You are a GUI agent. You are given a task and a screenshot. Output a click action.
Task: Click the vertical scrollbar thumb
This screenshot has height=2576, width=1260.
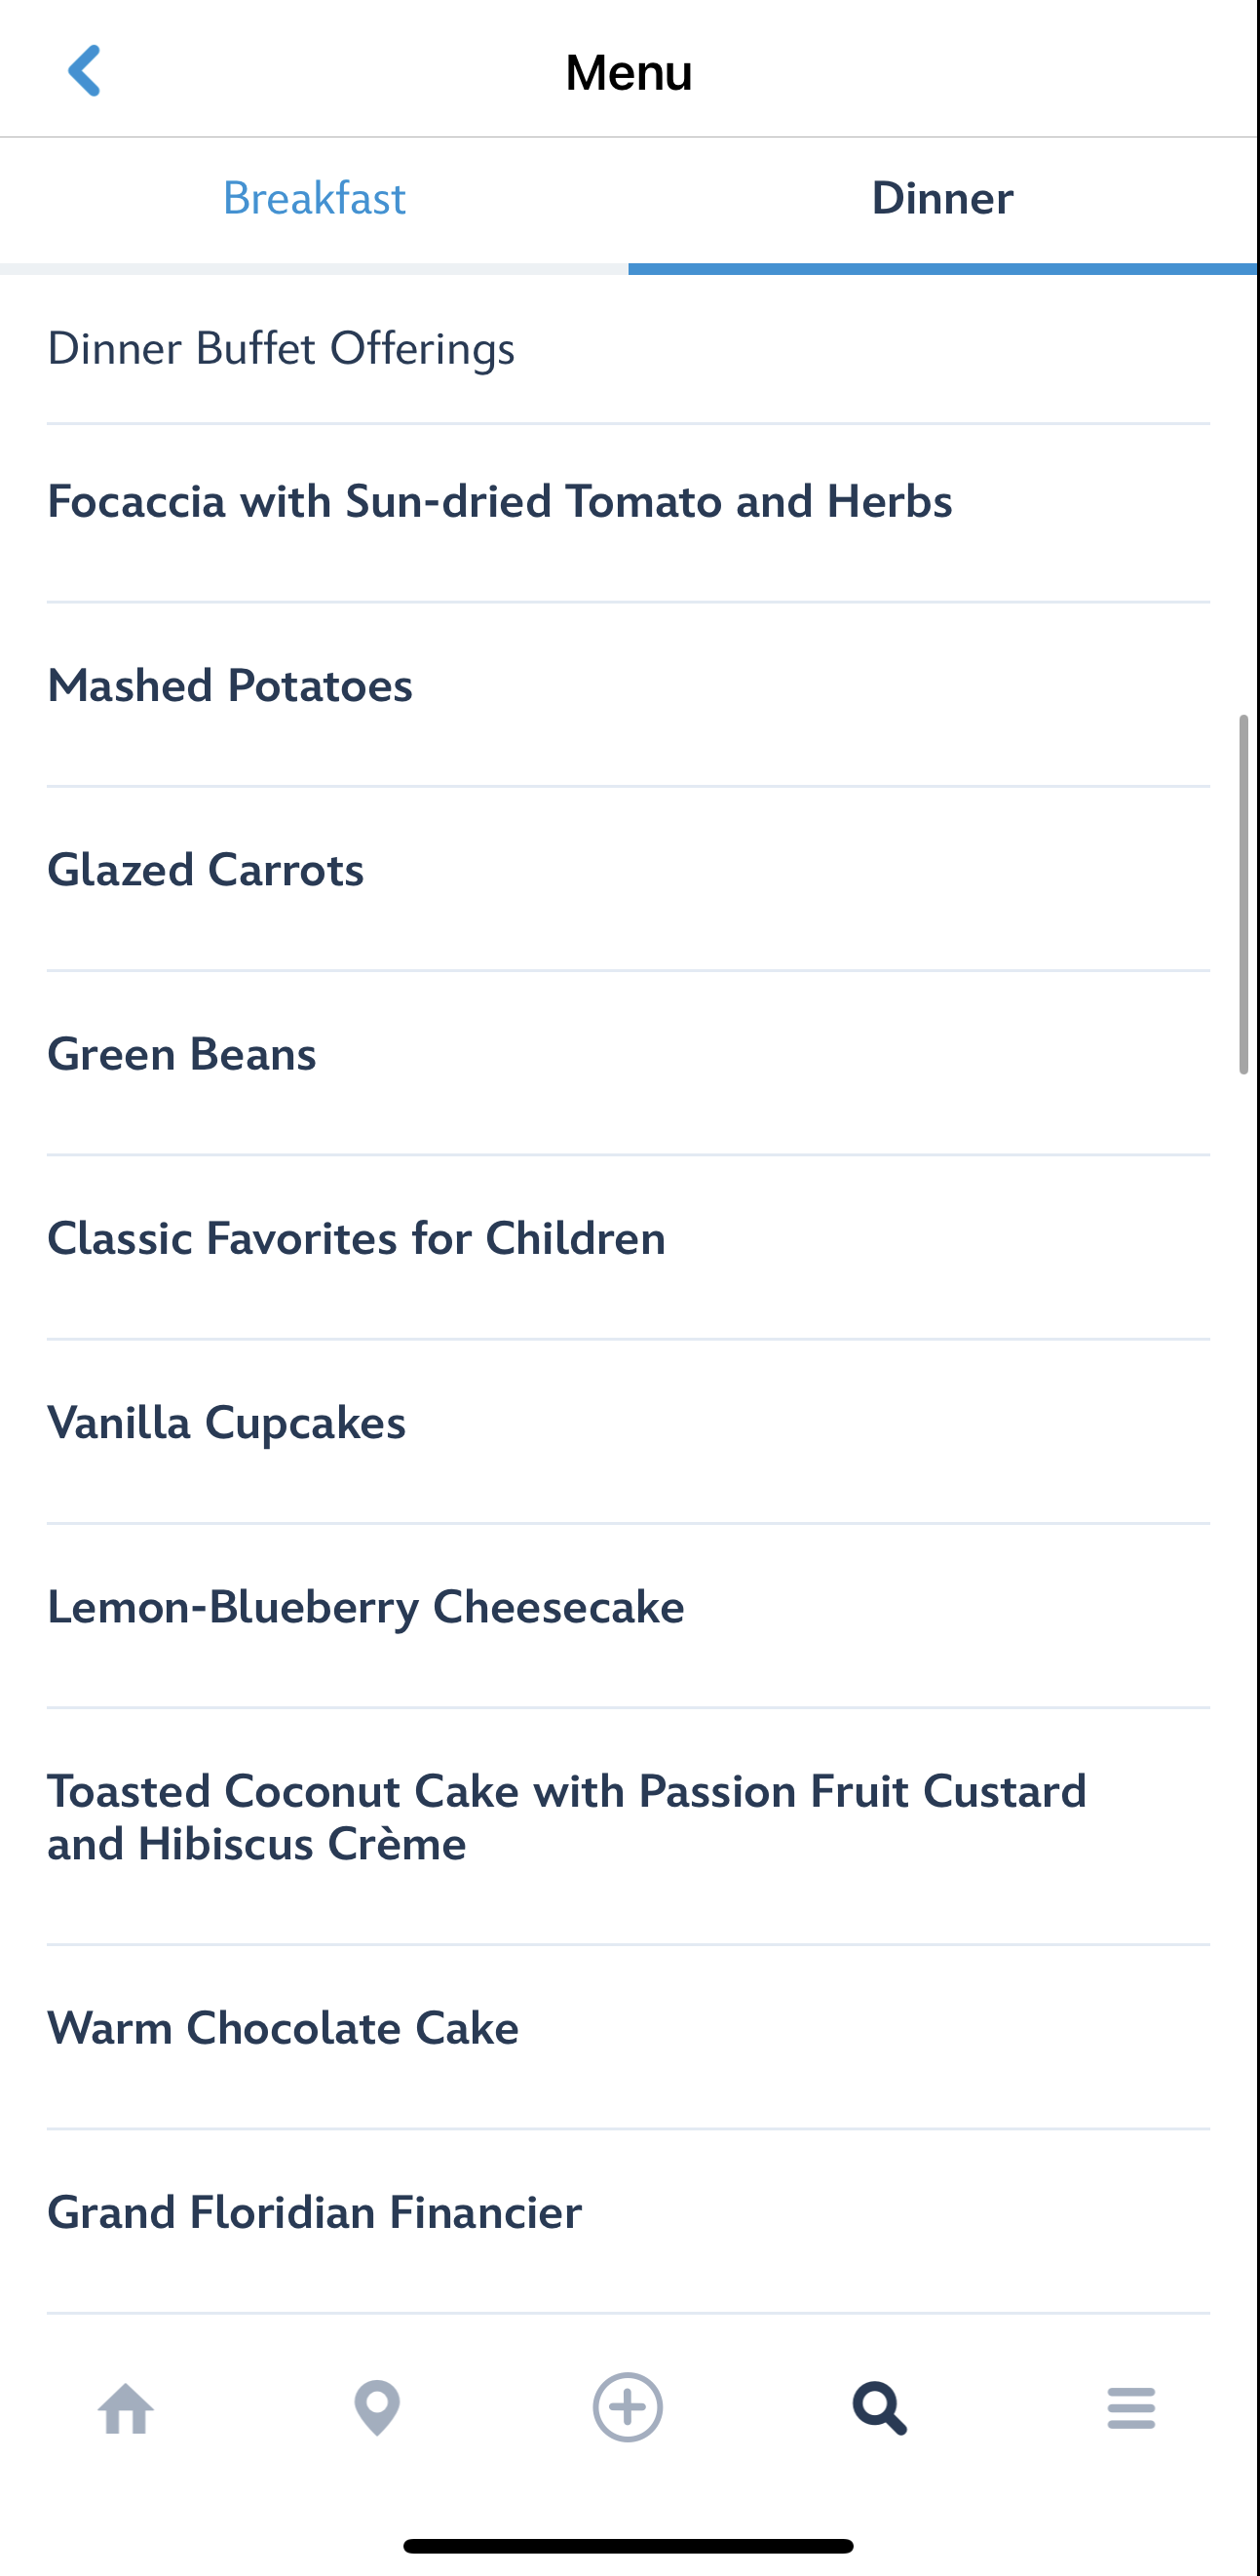click(1244, 895)
